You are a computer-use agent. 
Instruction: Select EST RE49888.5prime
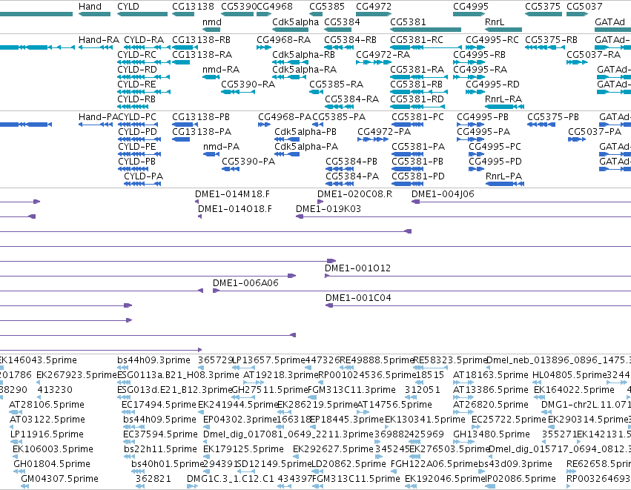click(x=377, y=360)
